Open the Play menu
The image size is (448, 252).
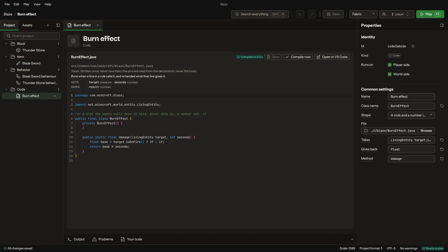(x=26, y=4)
